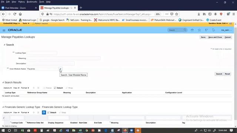This screenshot has height=133, width=237.
Task: Click the Reset button
Action: (x=227, y=74)
